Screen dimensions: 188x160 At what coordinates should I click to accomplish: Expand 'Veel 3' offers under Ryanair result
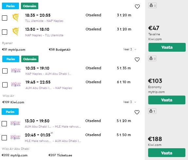click(x=129, y=49)
